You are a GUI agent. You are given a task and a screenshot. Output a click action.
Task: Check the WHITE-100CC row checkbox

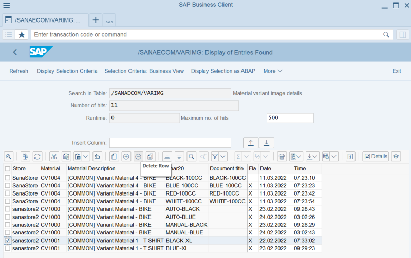point(8,201)
